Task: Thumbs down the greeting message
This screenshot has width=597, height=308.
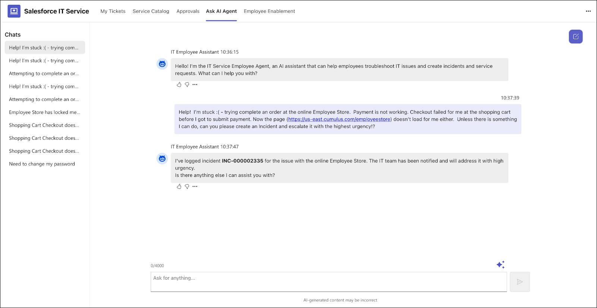Action: tap(187, 85)
